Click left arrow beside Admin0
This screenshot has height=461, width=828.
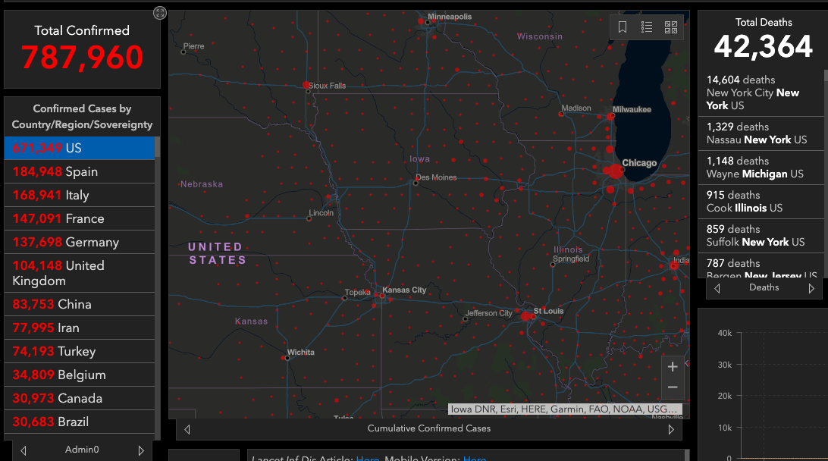click(x=24, y=450)
